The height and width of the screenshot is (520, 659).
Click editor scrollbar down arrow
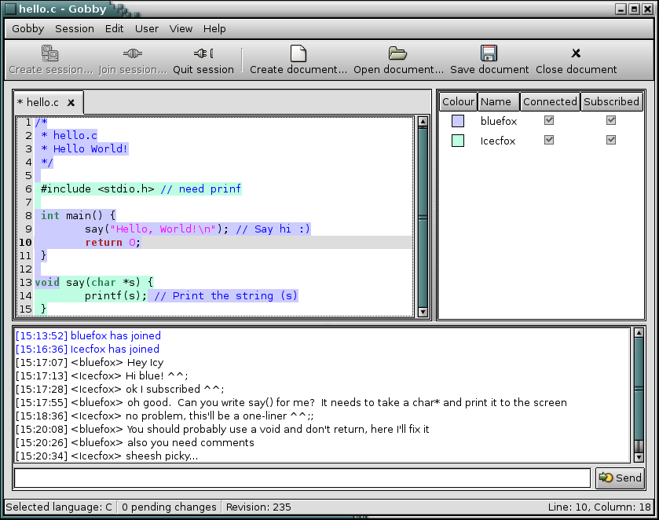[x=423, y=312]
